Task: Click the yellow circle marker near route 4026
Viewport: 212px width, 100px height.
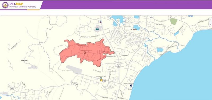Action: pyautogui.click(x=101, y=80)
